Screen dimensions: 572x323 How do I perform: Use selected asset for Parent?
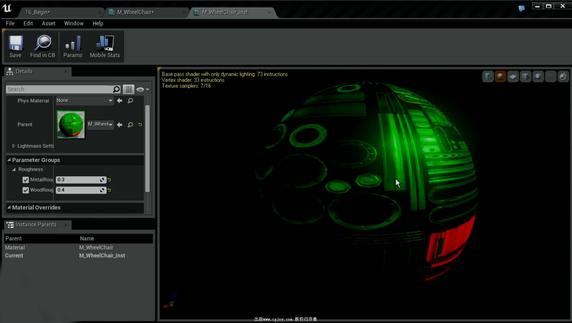(120, 125)
